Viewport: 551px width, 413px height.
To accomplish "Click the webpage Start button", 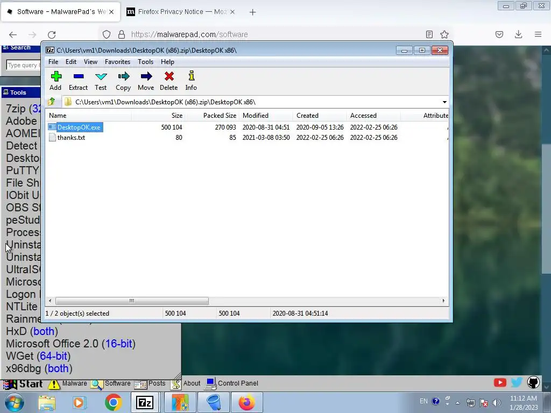I will point(23,384).
